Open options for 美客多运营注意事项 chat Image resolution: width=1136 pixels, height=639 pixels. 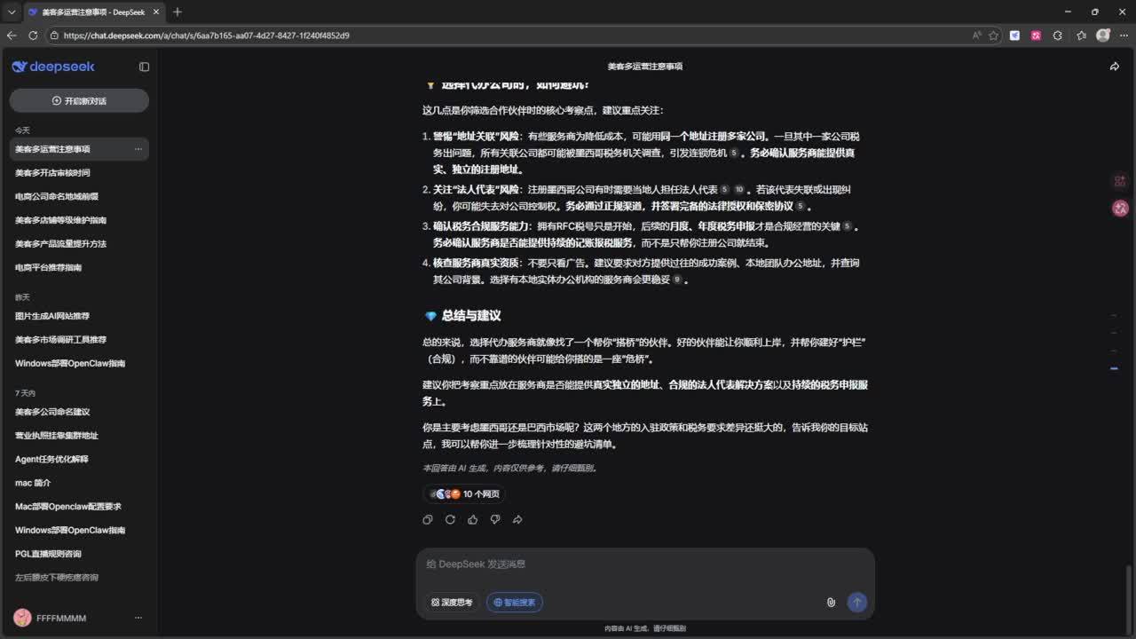138,149
